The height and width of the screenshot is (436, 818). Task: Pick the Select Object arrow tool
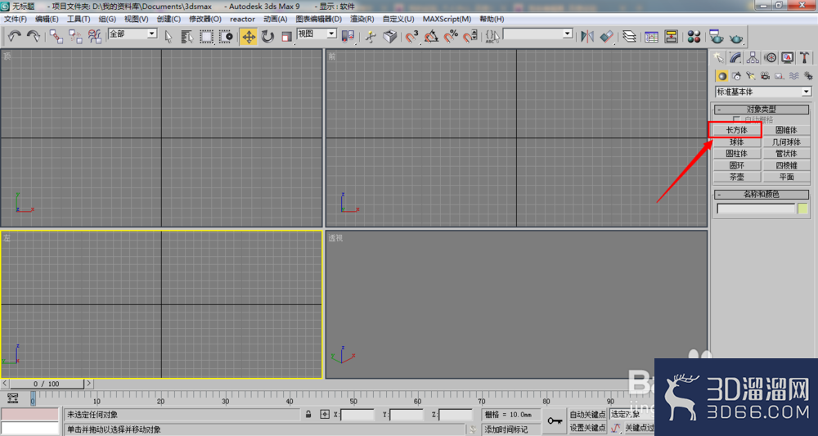click(169, 37)
